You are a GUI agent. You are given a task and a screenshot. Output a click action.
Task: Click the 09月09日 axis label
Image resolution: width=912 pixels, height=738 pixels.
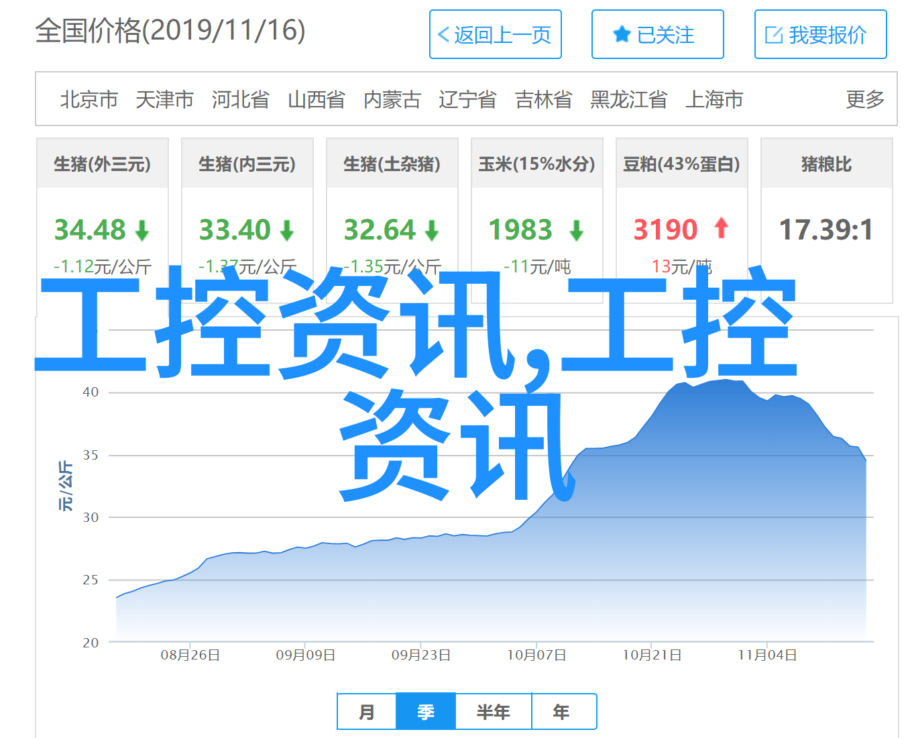(306, 655)
